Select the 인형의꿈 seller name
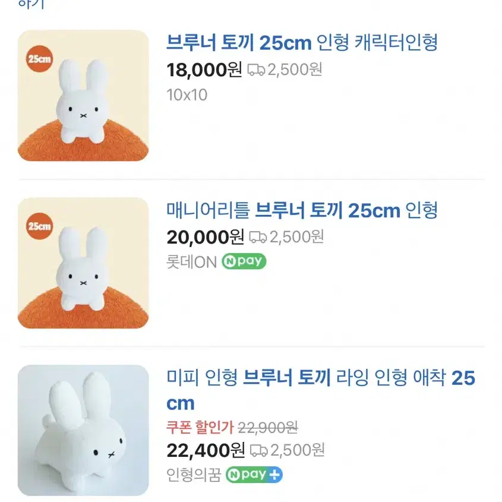The width and height of the screenshot is (502, 502). [194, 475]
